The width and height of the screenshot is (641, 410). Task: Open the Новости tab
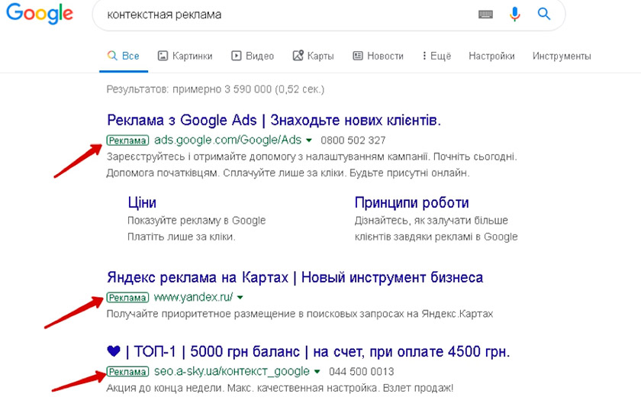pos(378,56)
